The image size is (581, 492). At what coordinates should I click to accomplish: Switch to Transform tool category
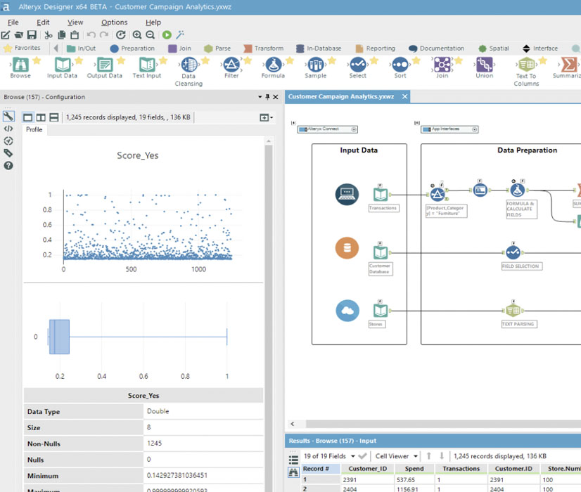264,48
